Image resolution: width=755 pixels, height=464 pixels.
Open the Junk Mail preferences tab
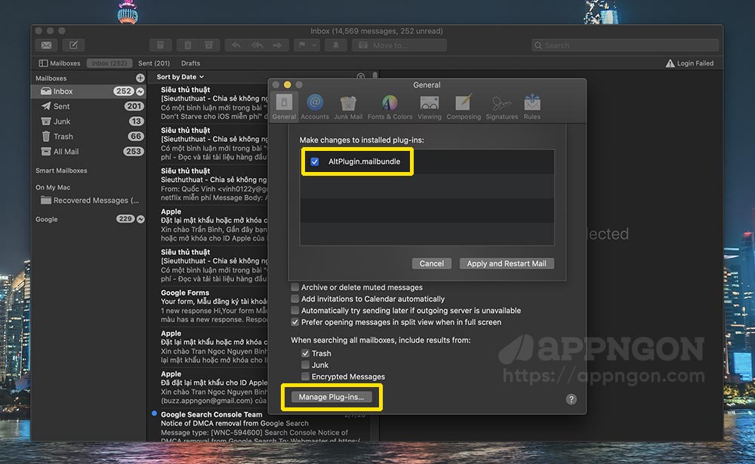pyautogui.click(x=348, y=107)
